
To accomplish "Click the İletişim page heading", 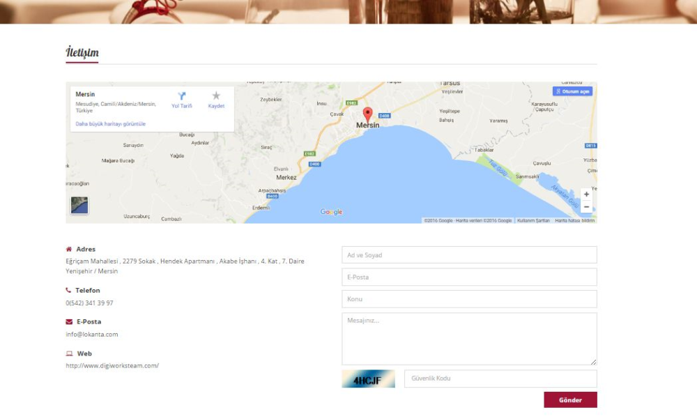I will pos(82,52).
